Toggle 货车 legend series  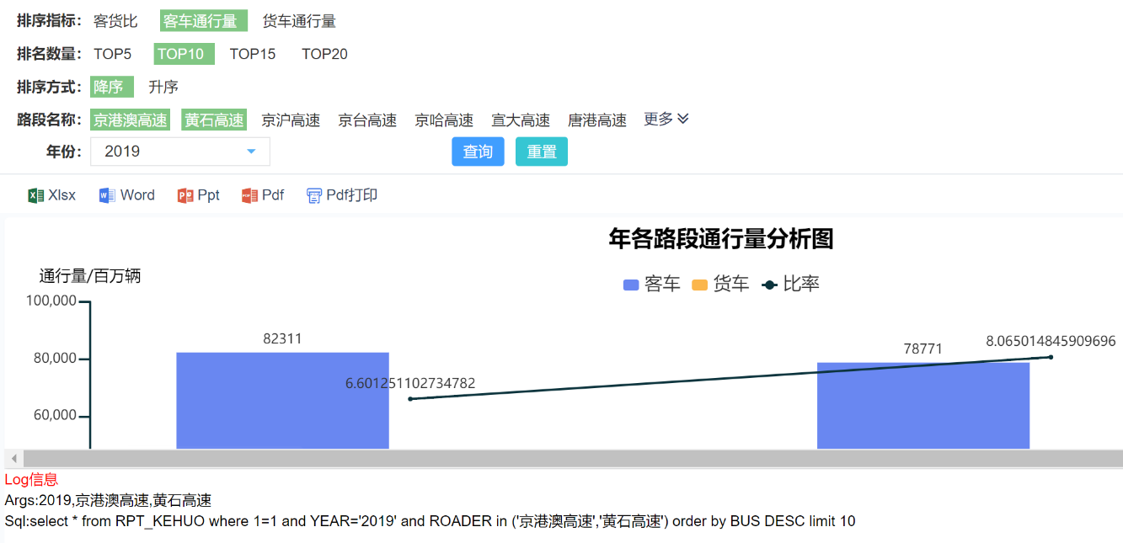pyautogui.click(x=720, y=285)
